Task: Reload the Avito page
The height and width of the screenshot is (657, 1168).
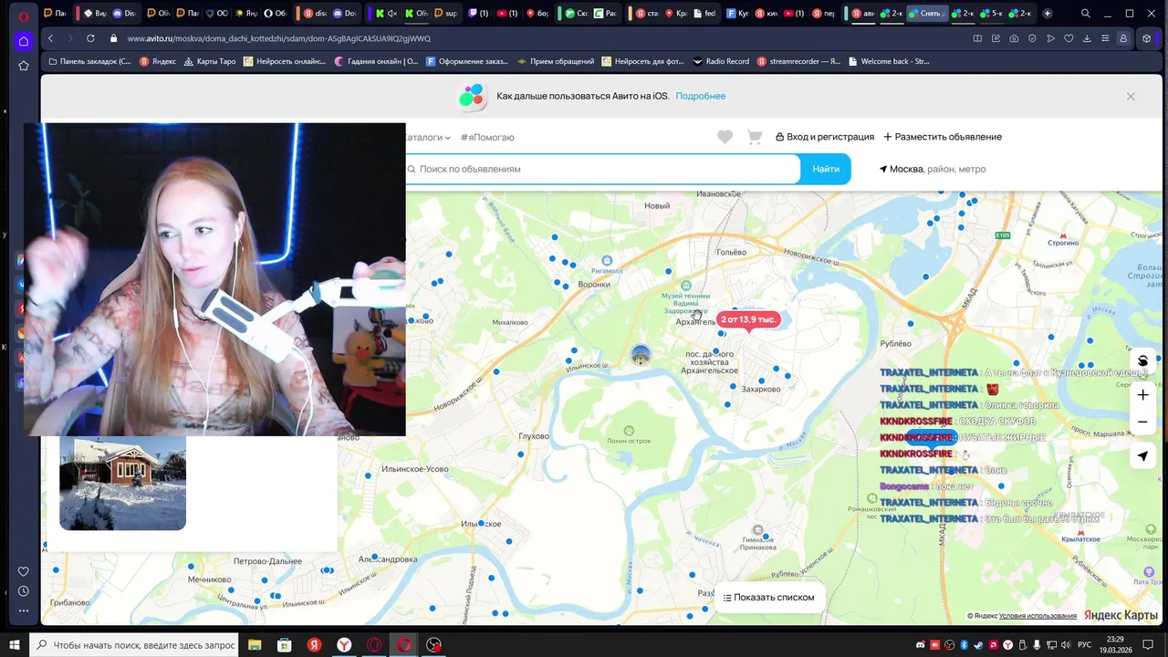Action: tap(90, 38)
